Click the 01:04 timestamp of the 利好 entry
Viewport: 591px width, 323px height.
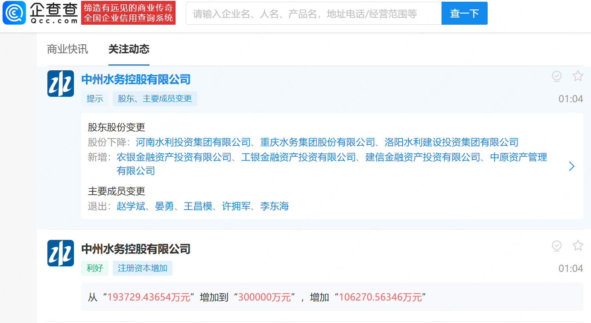click(x=571, y=268)
